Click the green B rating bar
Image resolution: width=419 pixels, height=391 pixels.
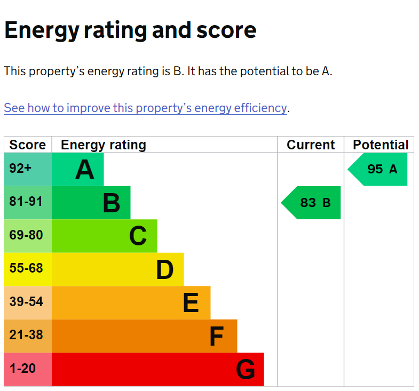coord(91,203)
